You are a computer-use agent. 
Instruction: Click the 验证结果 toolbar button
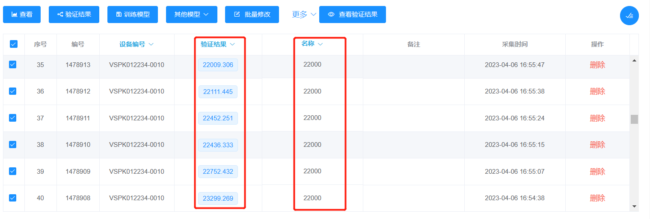(74, 15)
